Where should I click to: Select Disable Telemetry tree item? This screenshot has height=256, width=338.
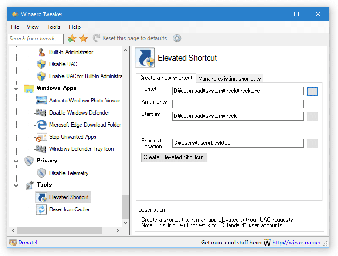(69, 173)
